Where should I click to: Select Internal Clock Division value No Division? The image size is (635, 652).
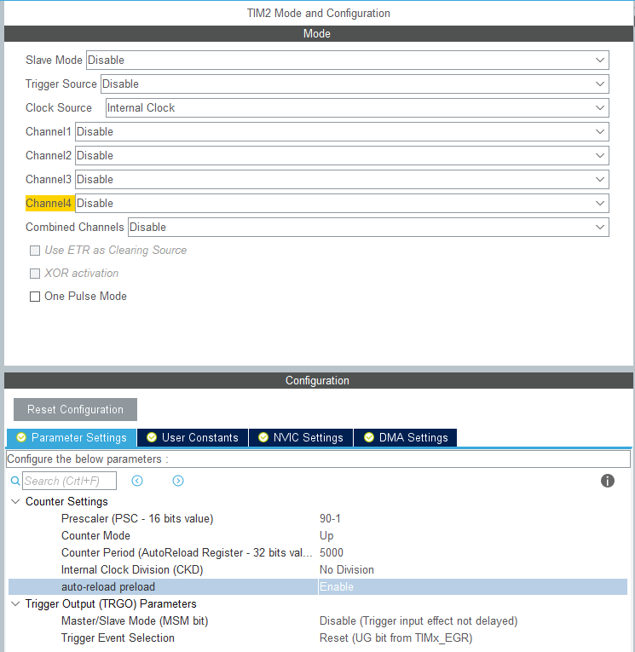pos(347,569)
